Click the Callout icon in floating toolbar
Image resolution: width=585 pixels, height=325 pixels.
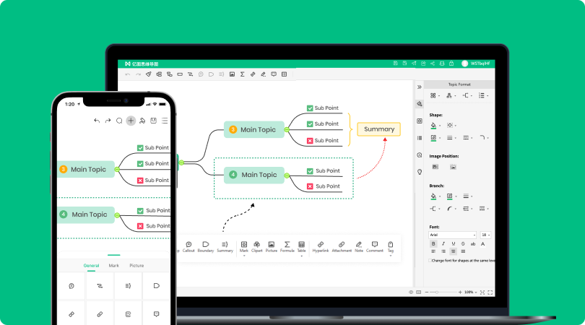click(x=188, y=245)
